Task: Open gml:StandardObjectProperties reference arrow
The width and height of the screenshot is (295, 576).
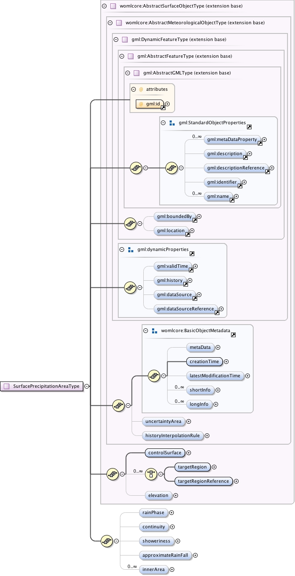Action: (x=249, y=127)
